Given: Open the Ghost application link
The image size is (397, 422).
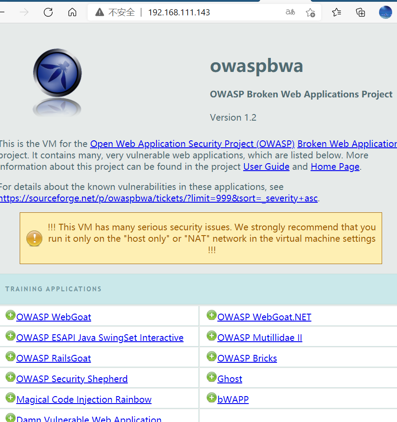Looking at the screenshot, I should [x=230, y=379].
